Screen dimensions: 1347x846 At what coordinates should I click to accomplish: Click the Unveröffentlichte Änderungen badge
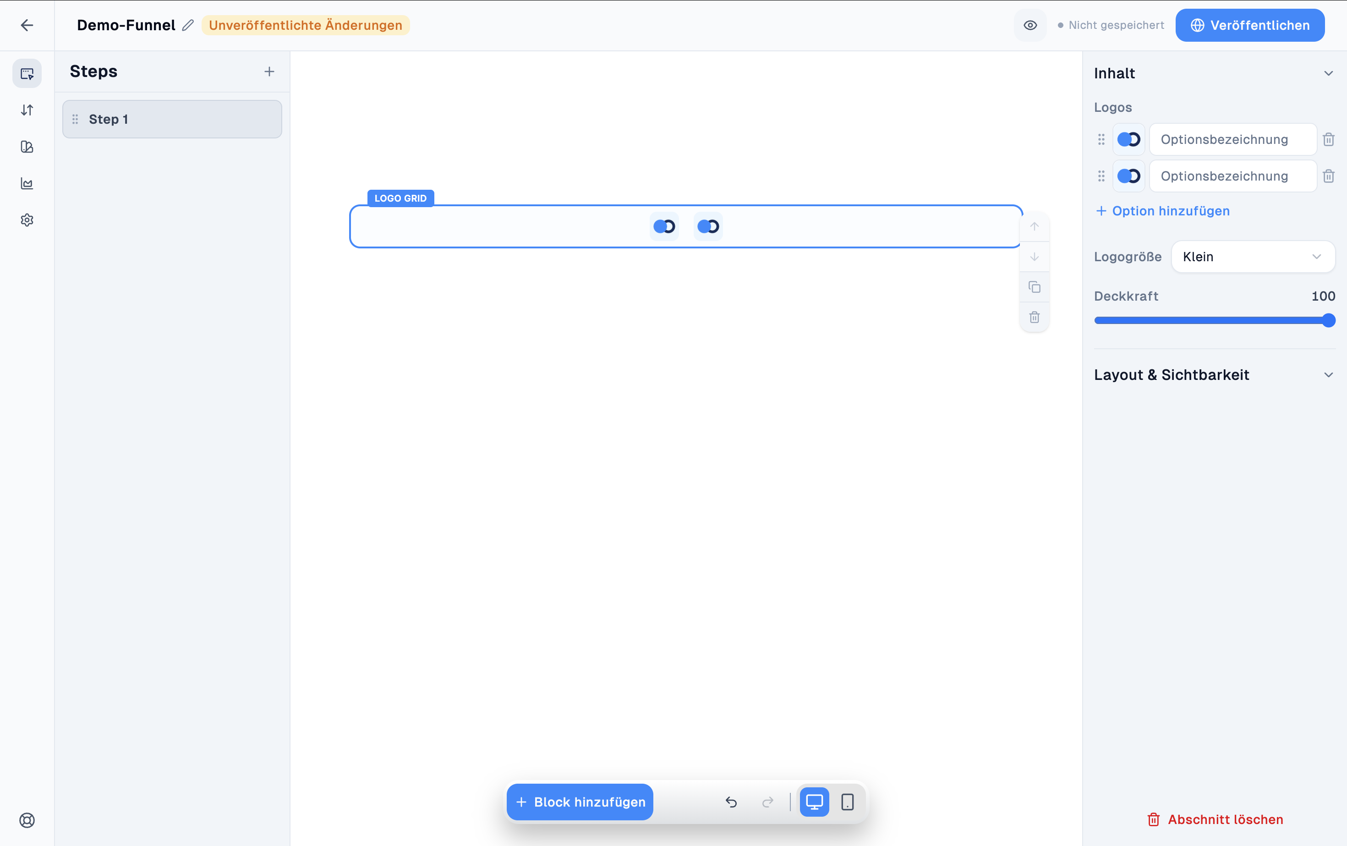pos(306,25)
